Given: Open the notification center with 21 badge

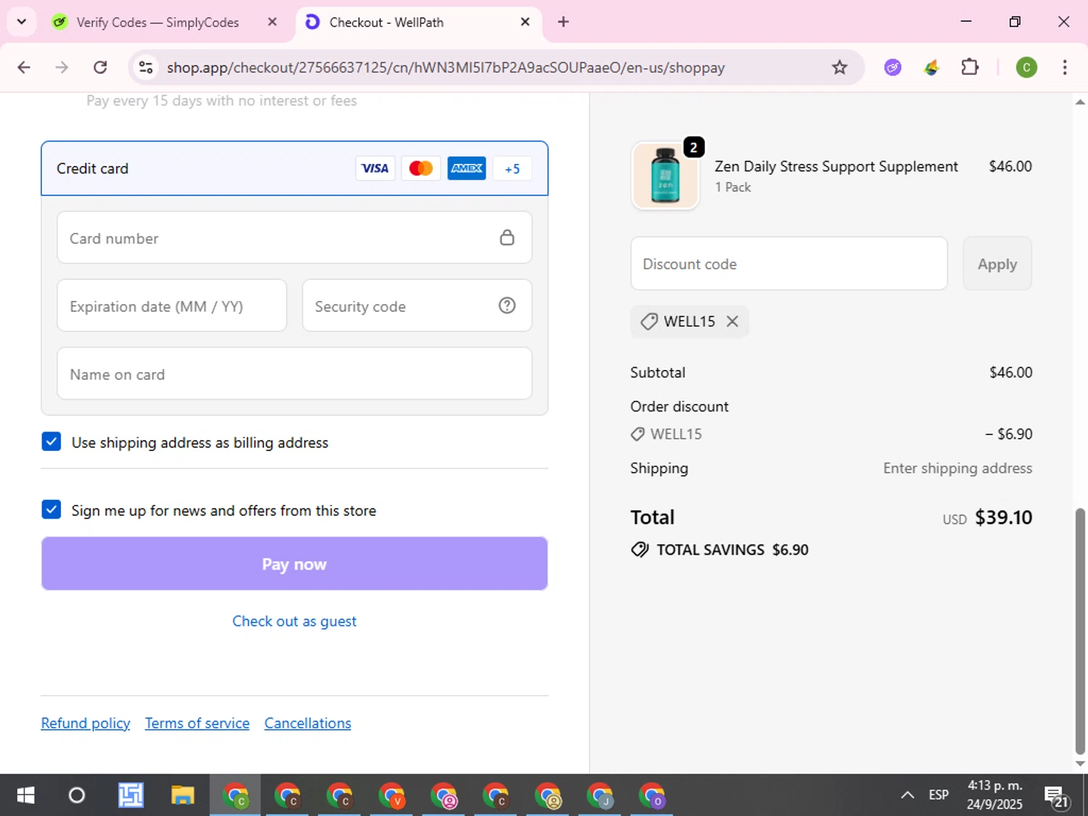Looking at the screenshot, I should 1057,796.
